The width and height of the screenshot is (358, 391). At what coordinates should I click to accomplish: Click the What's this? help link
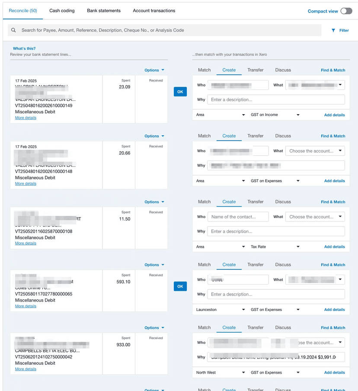[24, 48]
